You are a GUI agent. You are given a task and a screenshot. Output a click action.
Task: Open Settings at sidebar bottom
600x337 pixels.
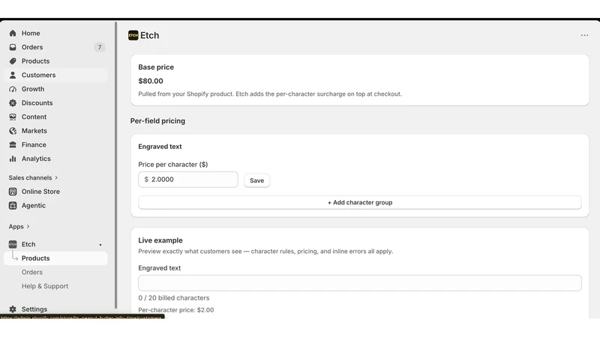[x=55, y=309]
